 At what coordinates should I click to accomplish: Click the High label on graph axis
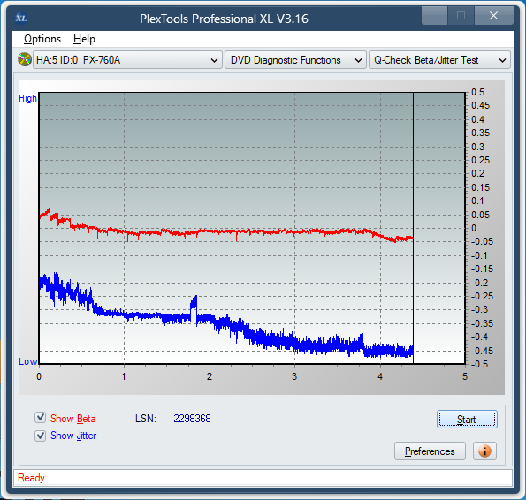(27, 98)
